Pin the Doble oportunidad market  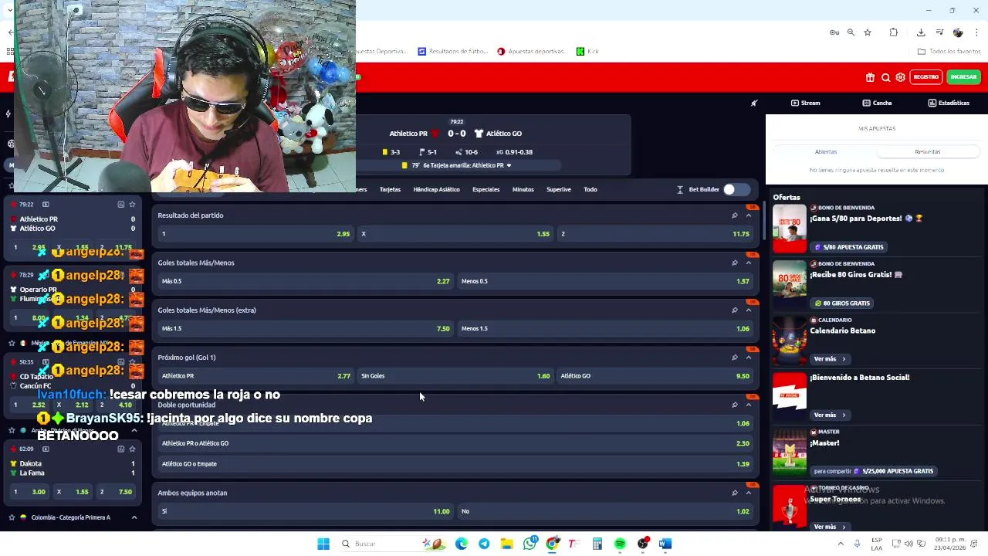pos(734,405)
